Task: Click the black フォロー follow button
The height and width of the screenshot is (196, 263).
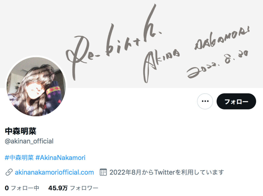Action: coord(236,101)
